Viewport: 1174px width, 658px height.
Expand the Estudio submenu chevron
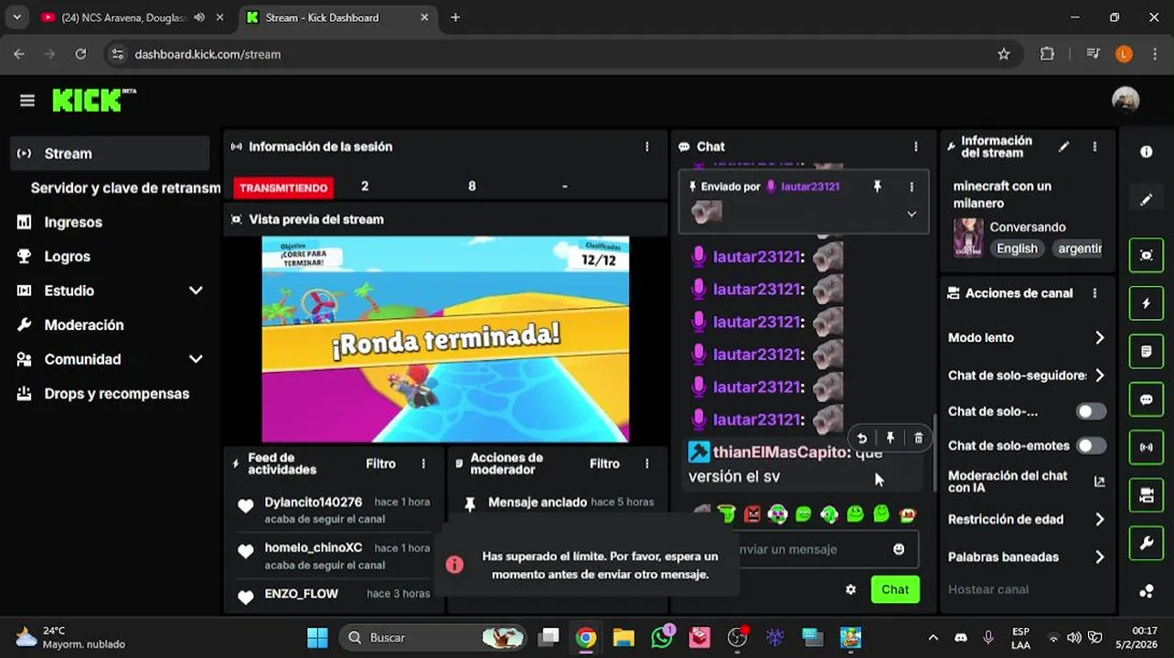(196, 291)
